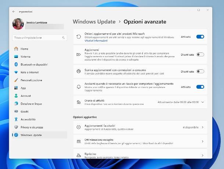Open Ottimizzazione recapito via its chevron
This screenshot has height=169, width=224.
[203, 142]
